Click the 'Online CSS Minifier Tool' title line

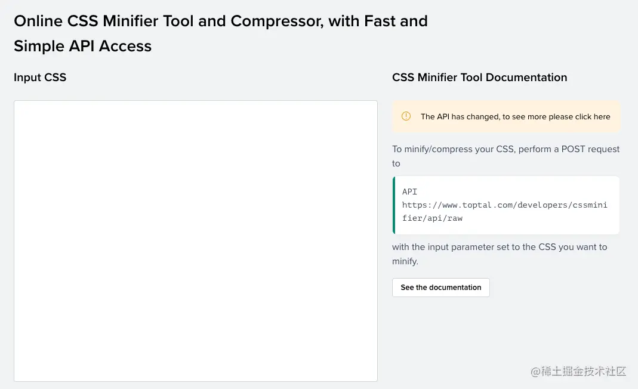click(220, 21)
